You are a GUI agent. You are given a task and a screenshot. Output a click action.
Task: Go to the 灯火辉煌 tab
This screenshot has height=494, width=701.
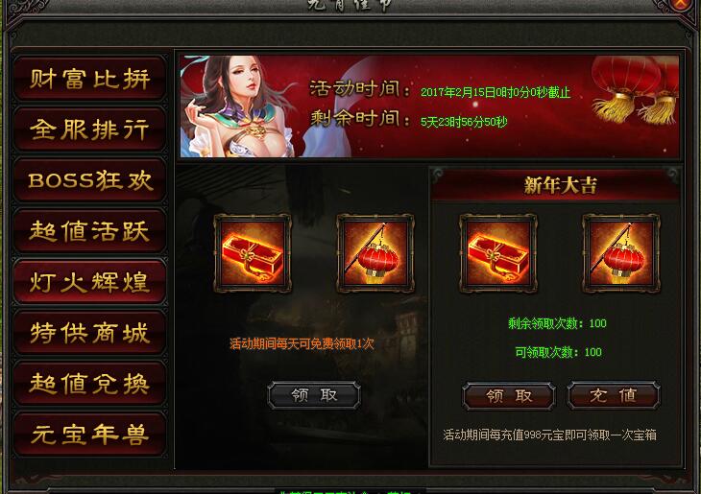90,282
